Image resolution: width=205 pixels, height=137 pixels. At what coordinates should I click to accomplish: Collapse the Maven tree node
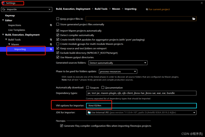click(x=9, y=44)
